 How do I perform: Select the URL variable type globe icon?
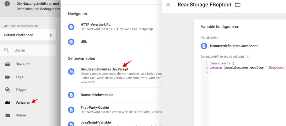coord(71,42)
